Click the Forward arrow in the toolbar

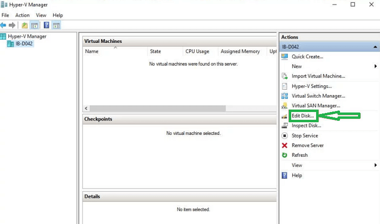click(12, 25)
